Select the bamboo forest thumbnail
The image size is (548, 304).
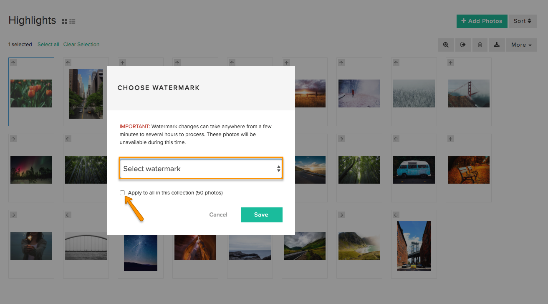[x=86, y=169]
